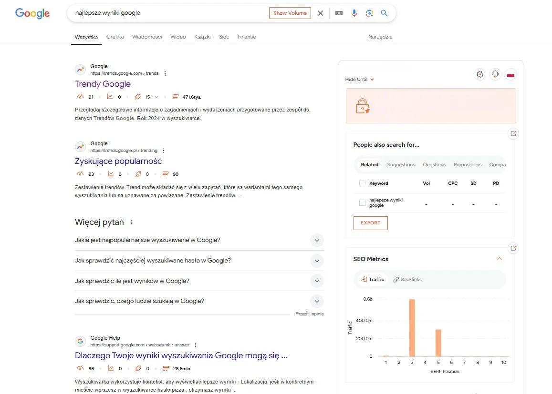Open the Dlaczego Twoje wyniki wyszukiwania Google result

click(181, 355)
